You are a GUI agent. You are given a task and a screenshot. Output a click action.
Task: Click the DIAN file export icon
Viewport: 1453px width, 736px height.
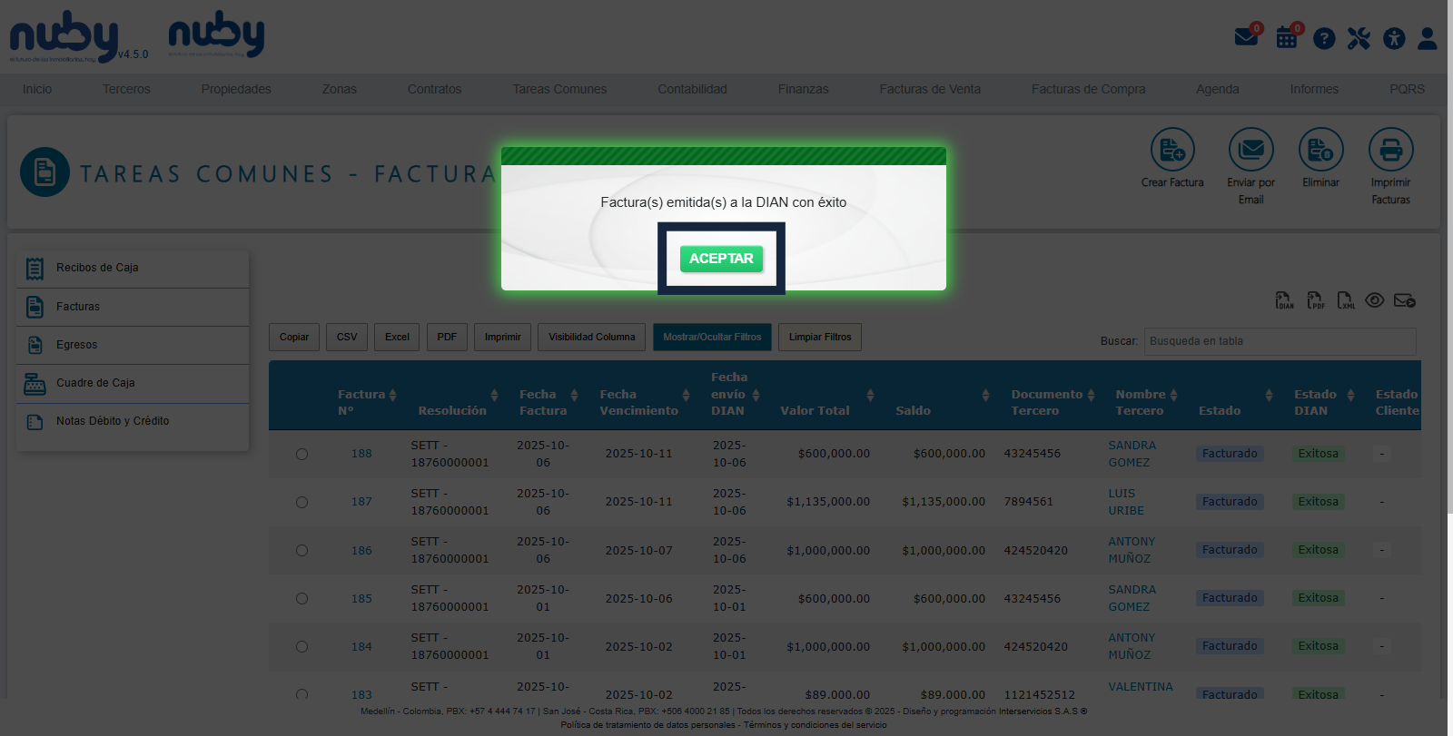pyautogui.click(x=1284, y=300)
